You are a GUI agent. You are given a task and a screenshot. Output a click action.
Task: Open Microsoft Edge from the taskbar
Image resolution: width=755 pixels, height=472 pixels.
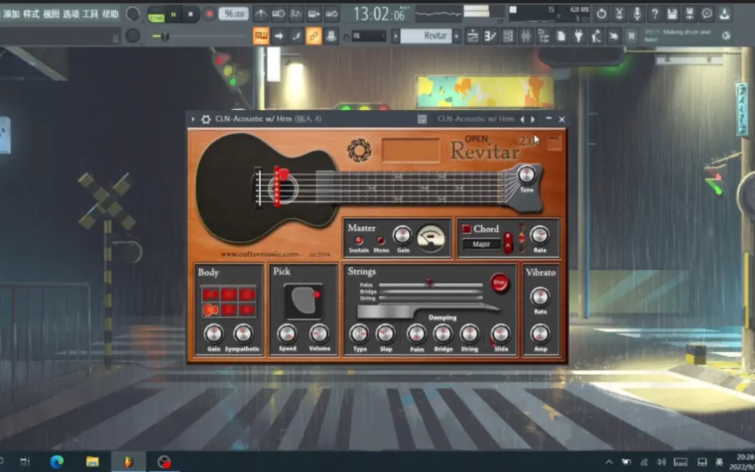pyautogui.click(x=57, y=462)
